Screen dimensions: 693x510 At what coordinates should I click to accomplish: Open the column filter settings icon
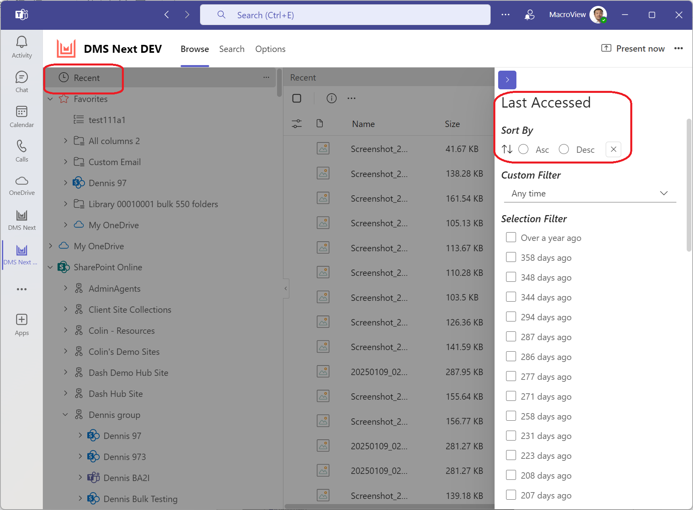pos(296,124)
